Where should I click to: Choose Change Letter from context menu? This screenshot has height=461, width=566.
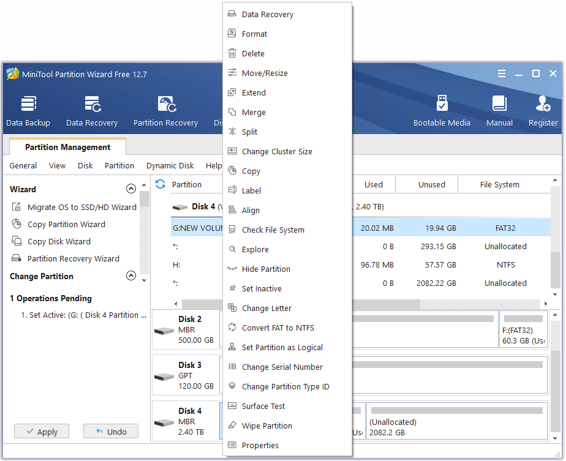click(287, 308)
